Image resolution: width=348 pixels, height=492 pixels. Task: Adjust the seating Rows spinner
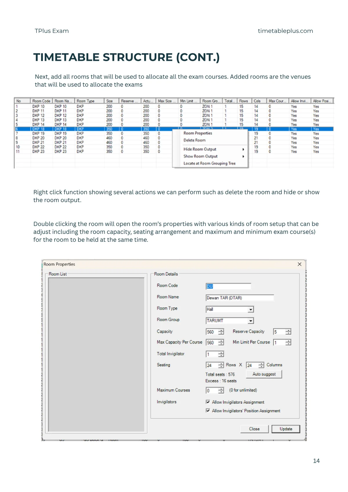221,365
